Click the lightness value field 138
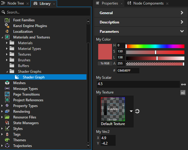This screenshot has height=150, width=188. [121, 57]
